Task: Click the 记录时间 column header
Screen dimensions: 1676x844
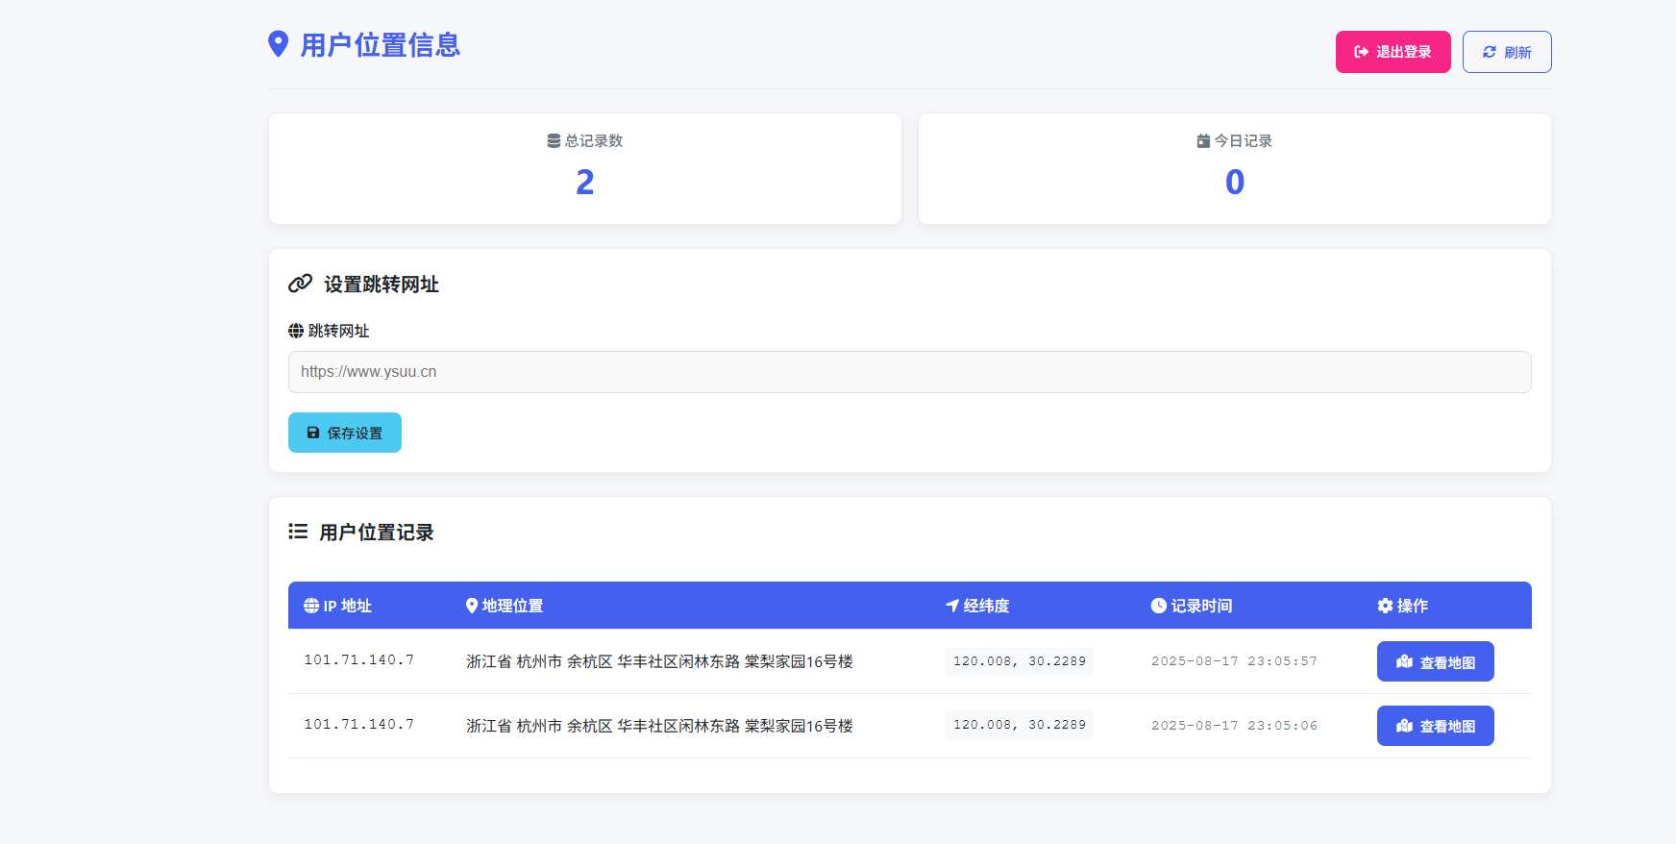Action: pyautogui.click(x=1201, y=606)
